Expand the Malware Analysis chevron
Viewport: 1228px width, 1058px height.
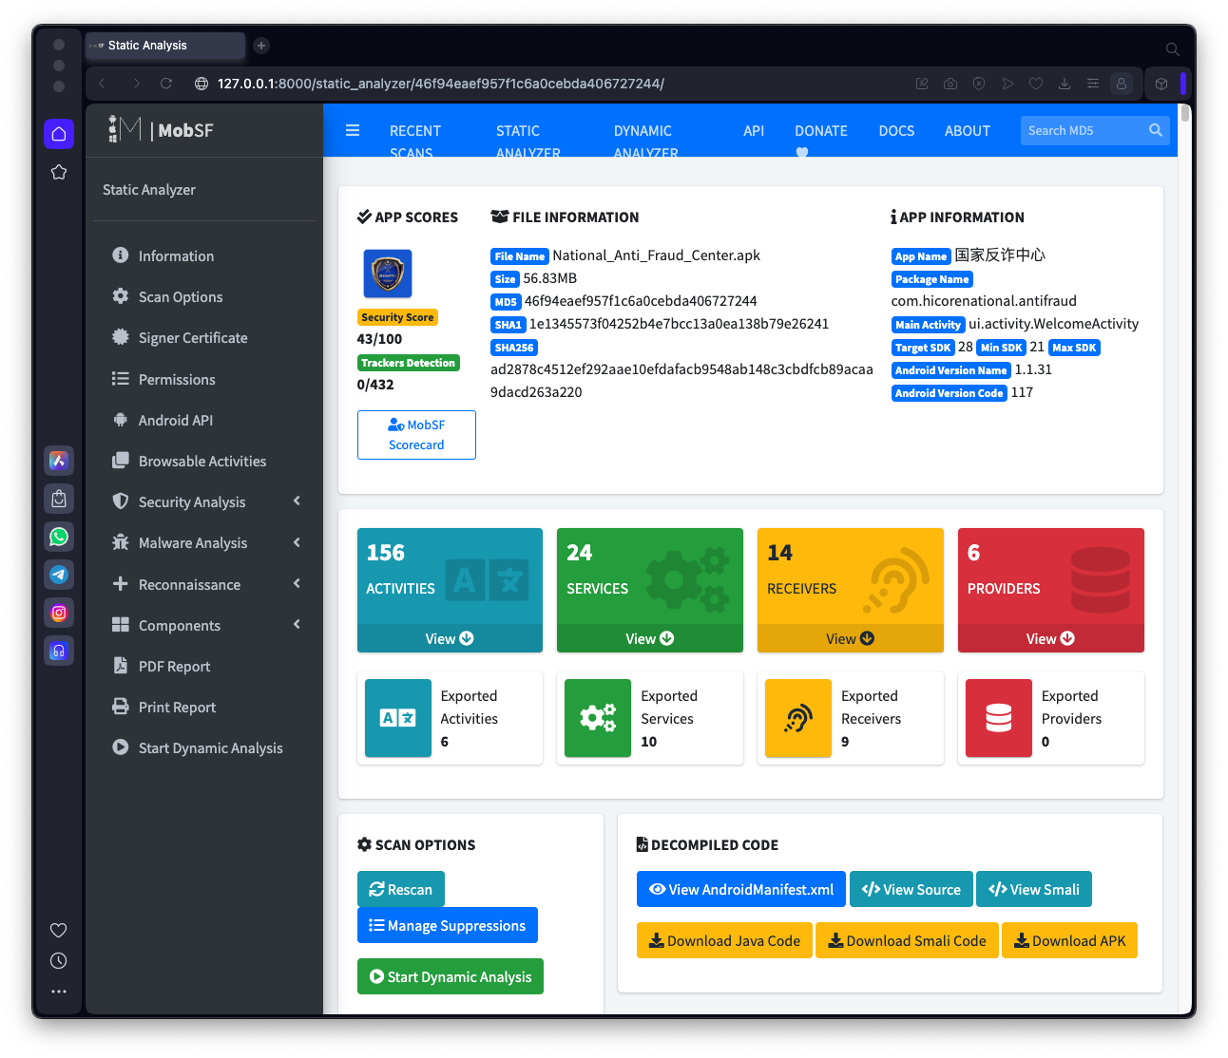[x=297, y=542]
